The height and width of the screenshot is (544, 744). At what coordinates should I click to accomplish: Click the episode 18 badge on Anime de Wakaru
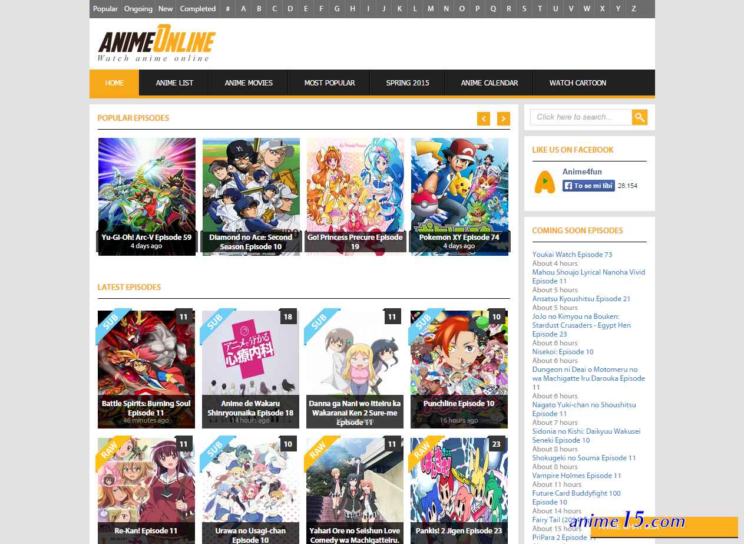[x=287, y=317]
